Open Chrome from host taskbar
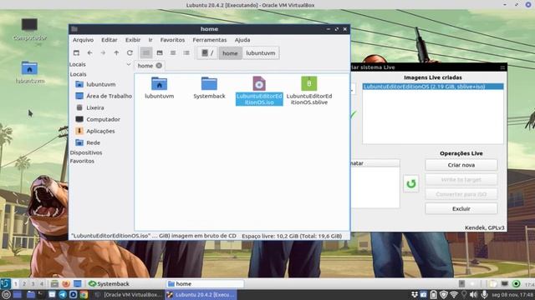Viewport: 535px width, 300px height. (x=84, y=294)
